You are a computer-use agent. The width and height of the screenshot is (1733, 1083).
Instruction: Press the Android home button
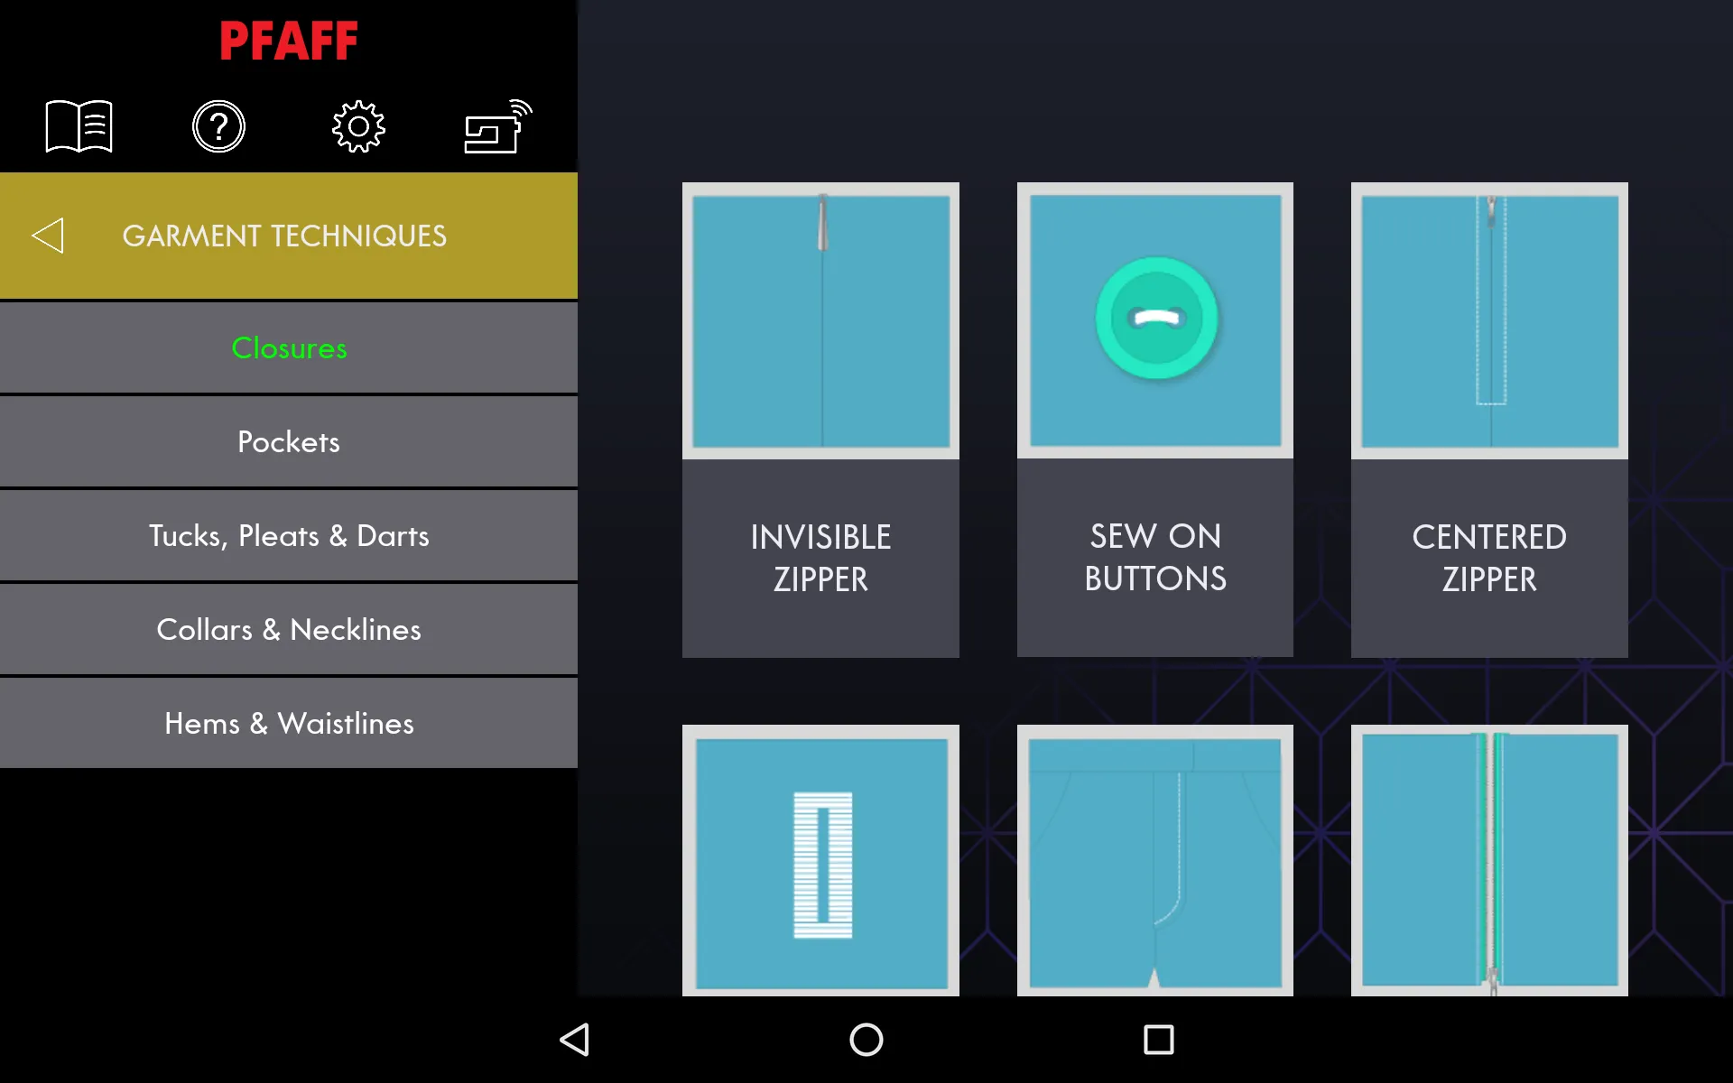click(866, 1040)
